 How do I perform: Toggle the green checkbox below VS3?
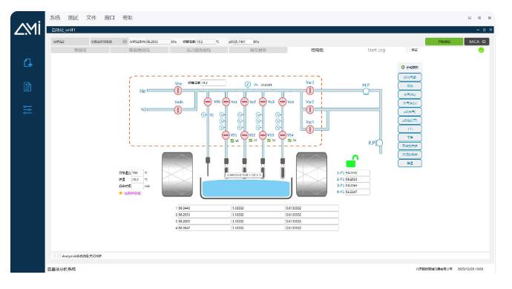269,140
